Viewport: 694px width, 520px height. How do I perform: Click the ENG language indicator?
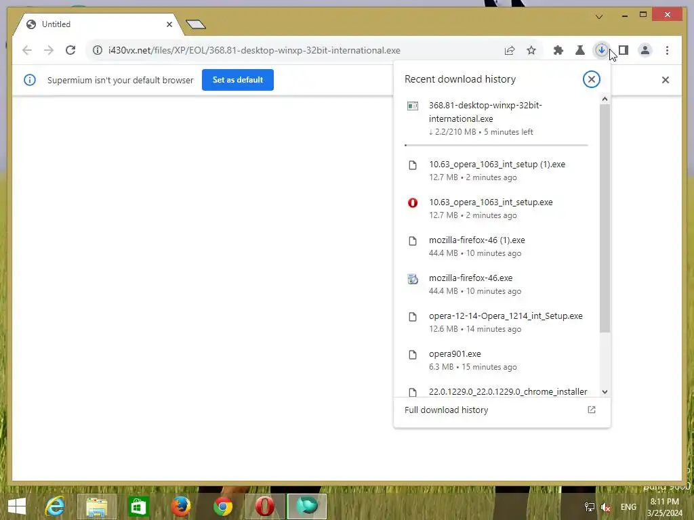(628, 507)
